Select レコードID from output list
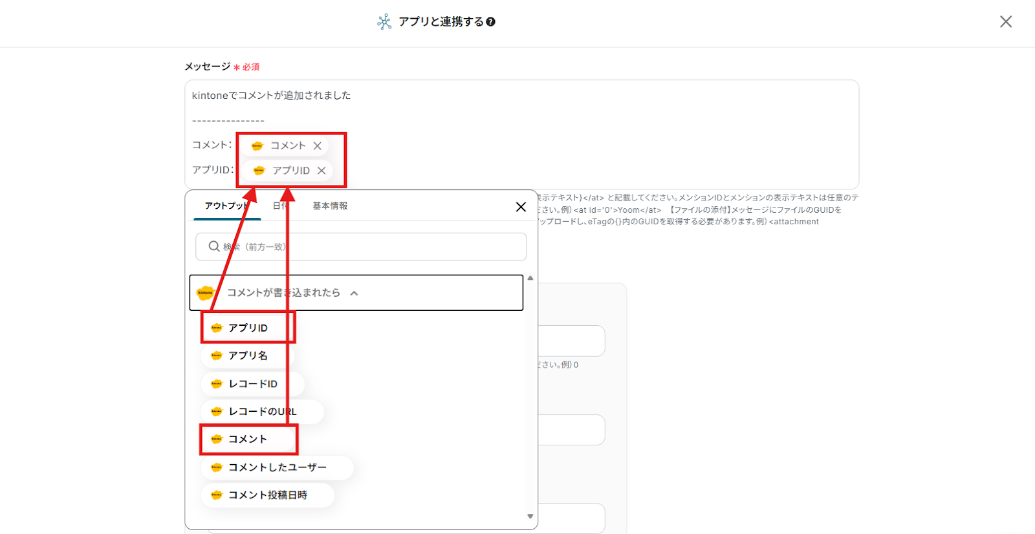Viewport: 1035px width, 534px height. (x=252, y=384)
